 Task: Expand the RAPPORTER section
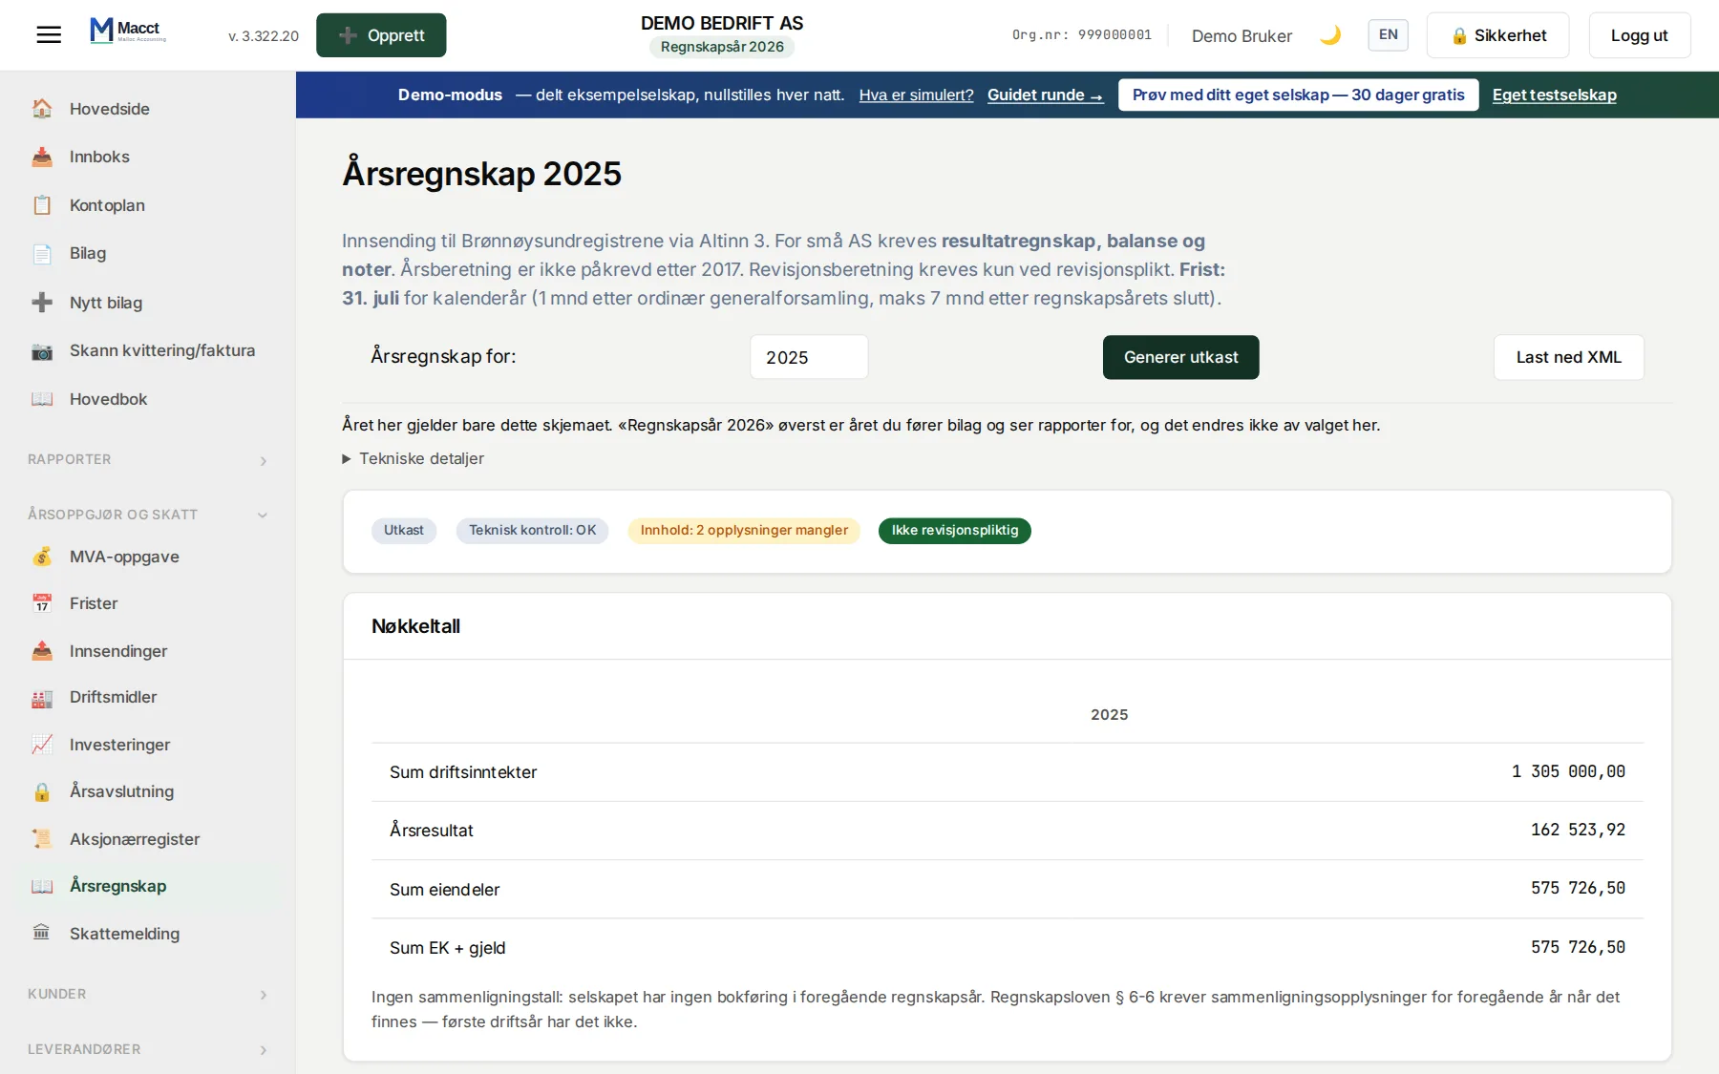148,460
